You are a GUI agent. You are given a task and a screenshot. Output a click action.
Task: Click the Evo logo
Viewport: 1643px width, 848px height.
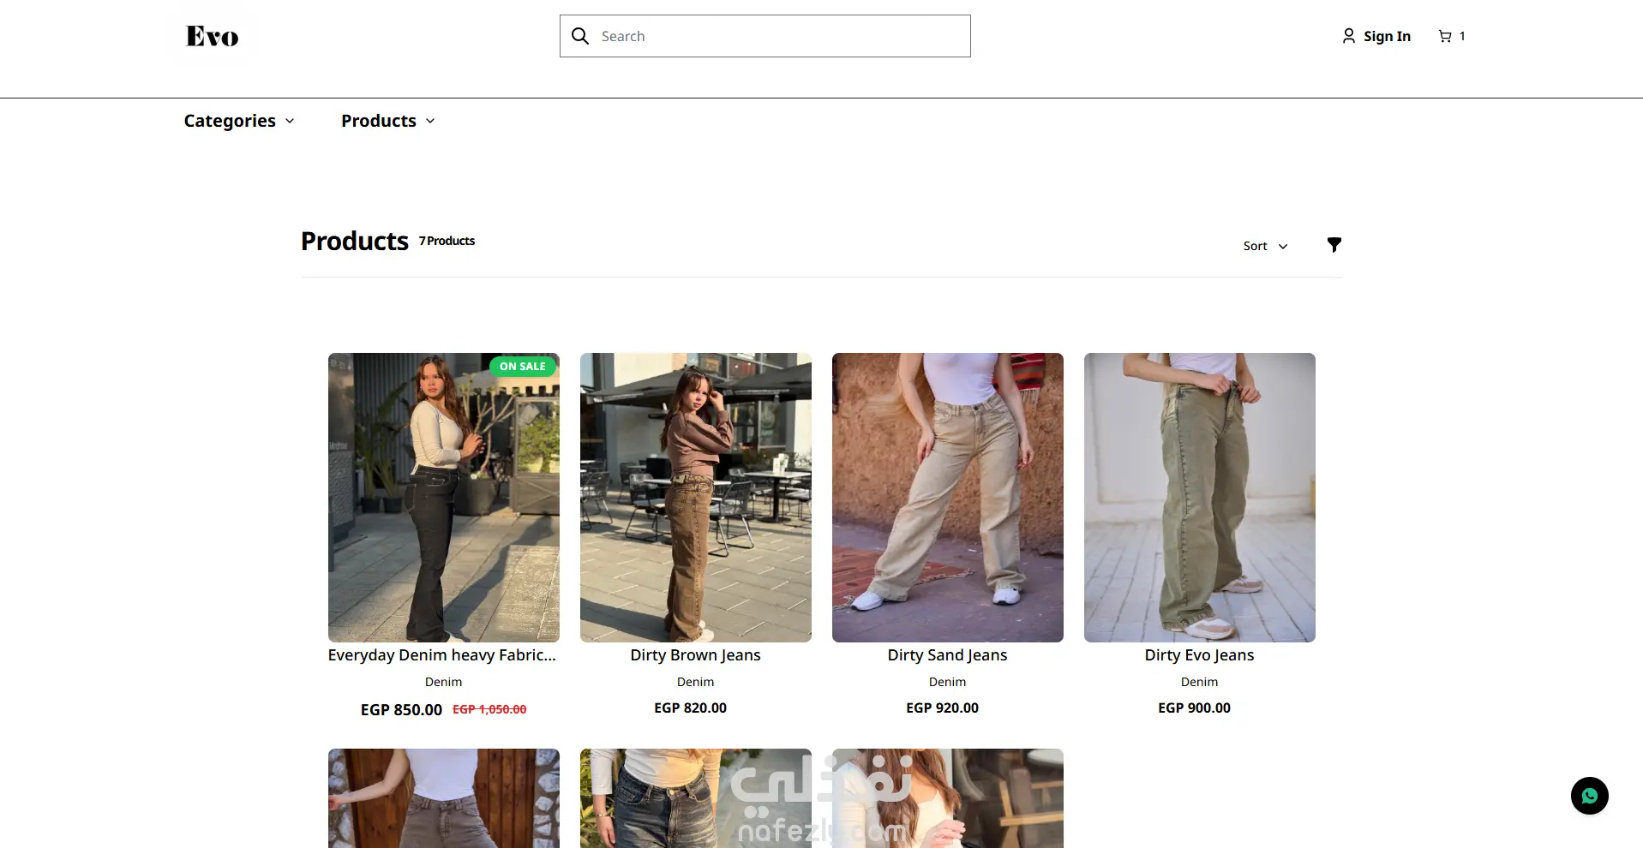(x=213, y=36)
